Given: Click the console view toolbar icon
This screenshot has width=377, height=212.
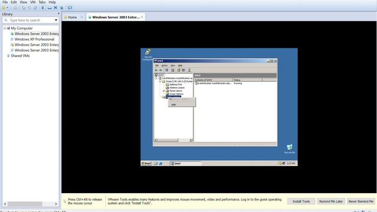Looking at the screenshot, I should pos(70,8).
